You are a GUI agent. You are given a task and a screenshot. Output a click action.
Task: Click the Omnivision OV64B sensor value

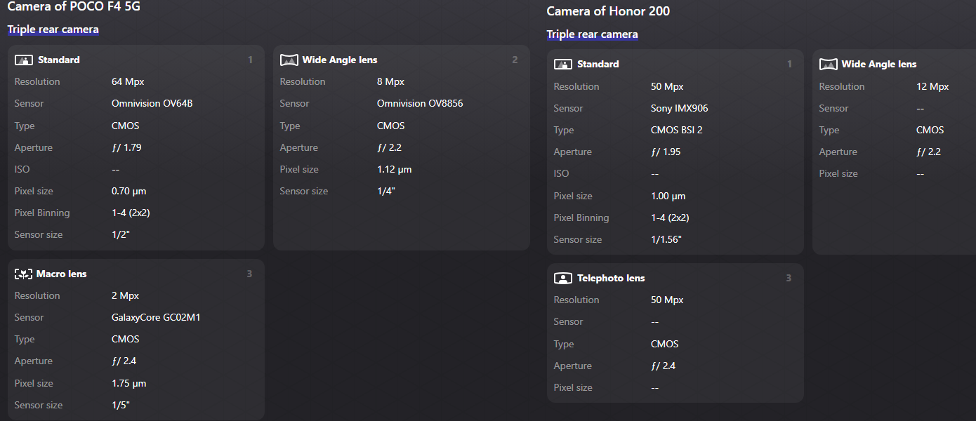coord(152,104)
